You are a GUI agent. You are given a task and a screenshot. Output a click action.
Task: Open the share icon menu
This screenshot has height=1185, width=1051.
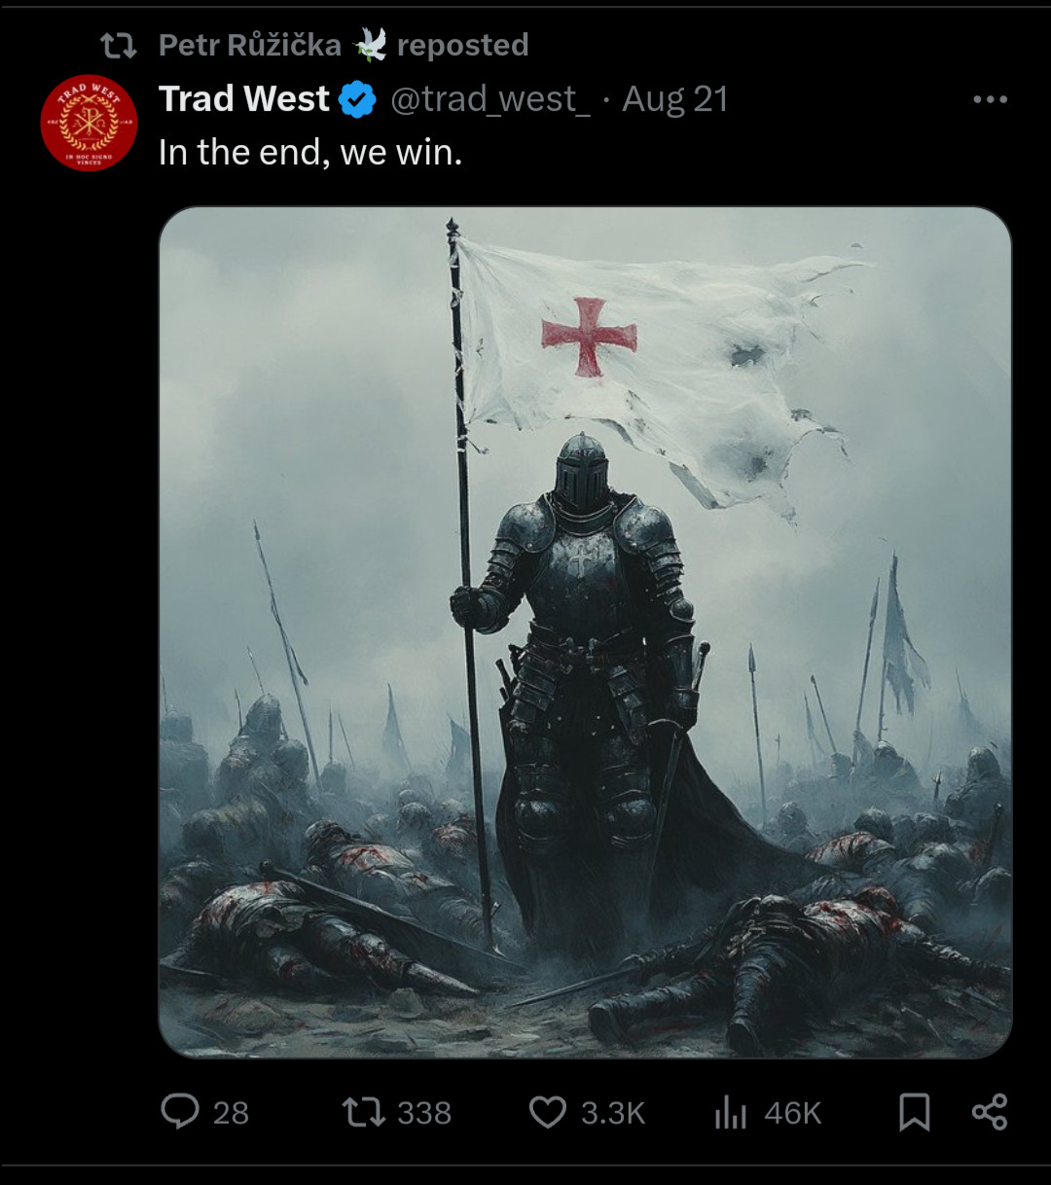(990, 1112)
